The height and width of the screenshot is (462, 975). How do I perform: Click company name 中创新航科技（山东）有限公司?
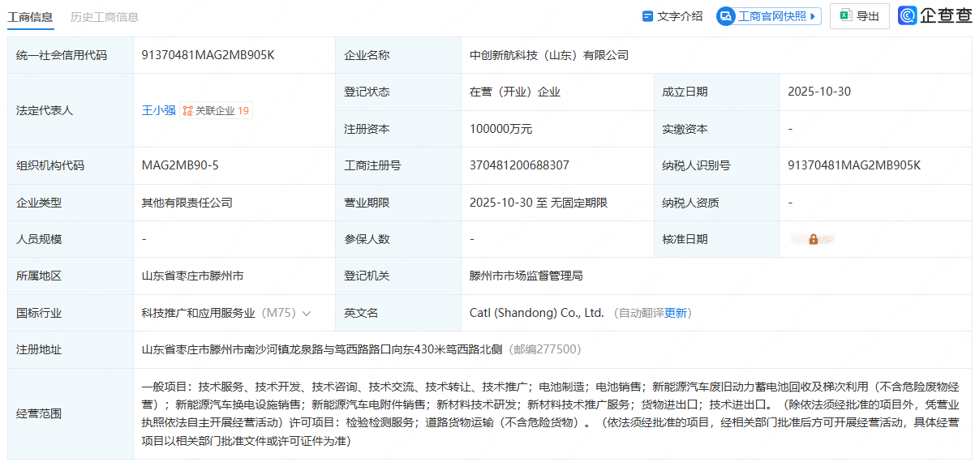coord(549,55)
